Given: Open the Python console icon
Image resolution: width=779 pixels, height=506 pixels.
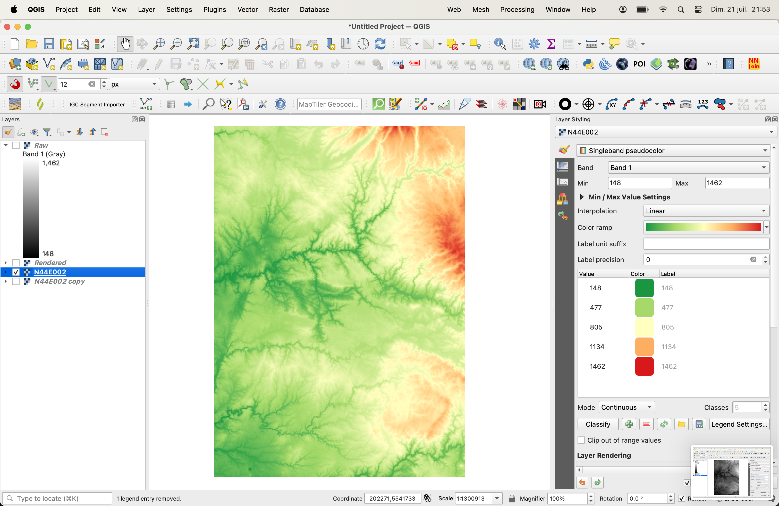Looking at the screenshot, I should pyautogui.click(x=589, y=64).
